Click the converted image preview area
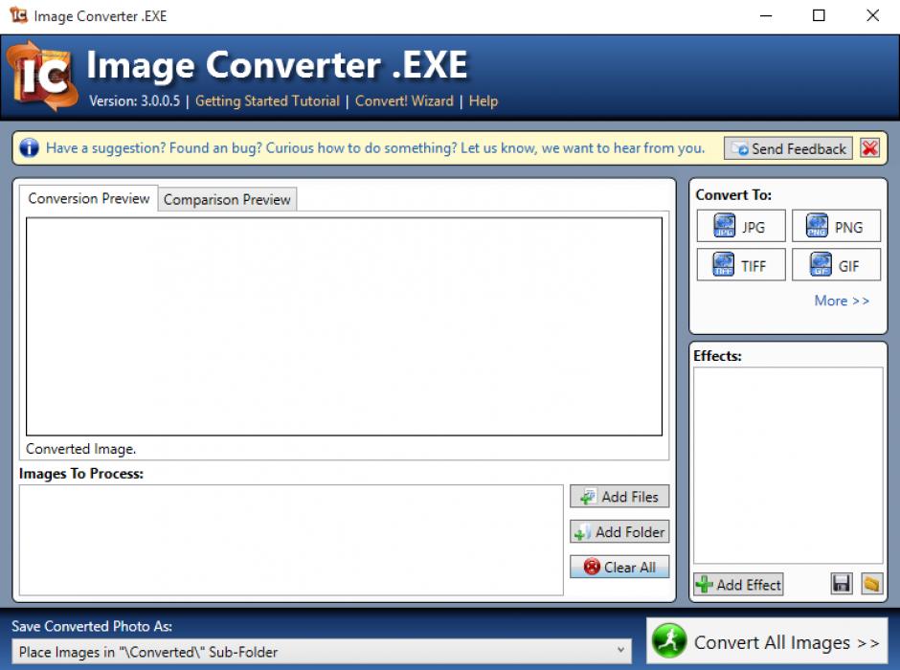This screenshot has width=900, height=670. point(344,326)
